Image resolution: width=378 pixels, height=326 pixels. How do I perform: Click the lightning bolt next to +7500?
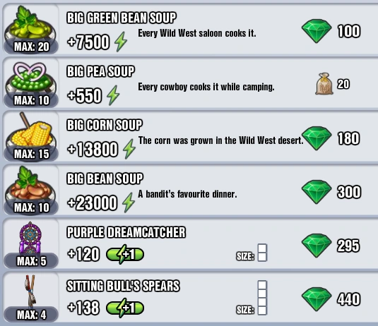tap(121, 42)
